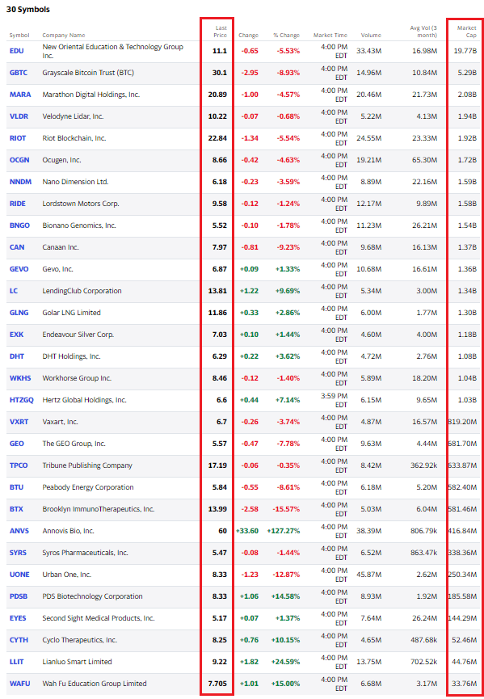Screen dimensions: 484x699
Task: Click company name 'LendingClub Corporation'
Action: tap(82, 291)
